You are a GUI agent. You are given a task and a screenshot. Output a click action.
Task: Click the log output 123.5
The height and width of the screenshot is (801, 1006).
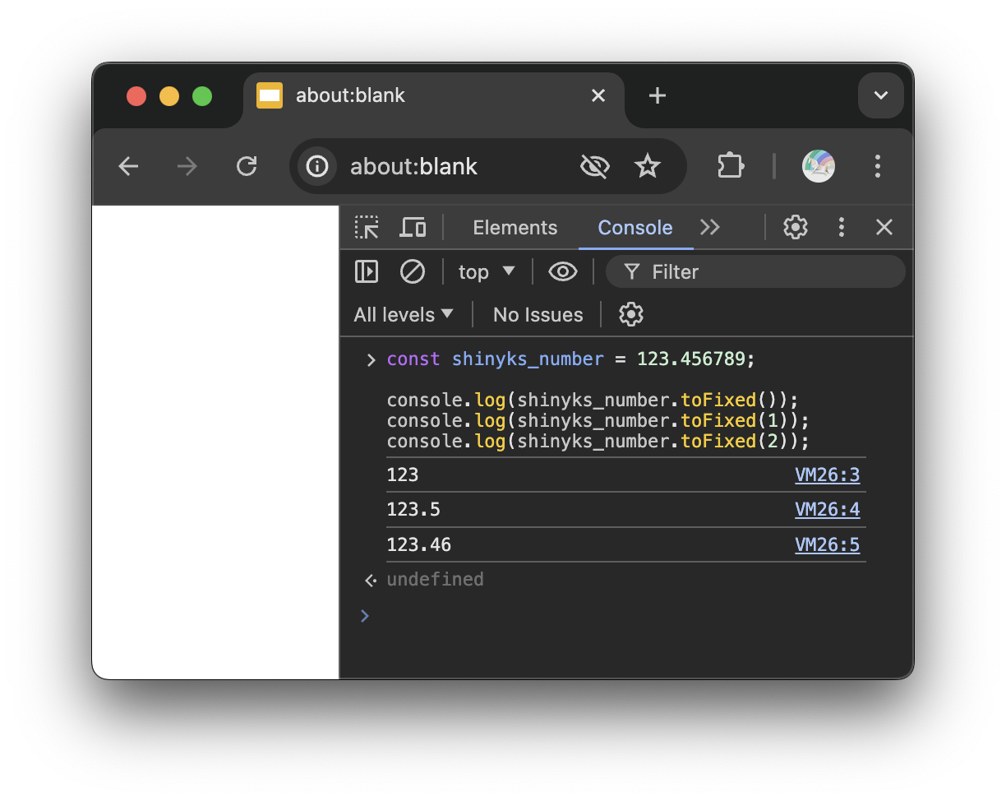tap(413, 509)
